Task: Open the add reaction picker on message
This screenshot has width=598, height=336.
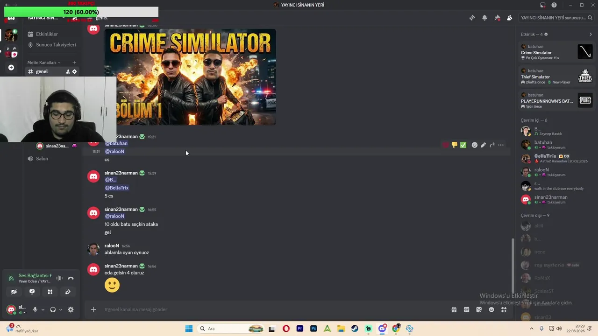Action: pyautogui.click(x=475, y=145)
